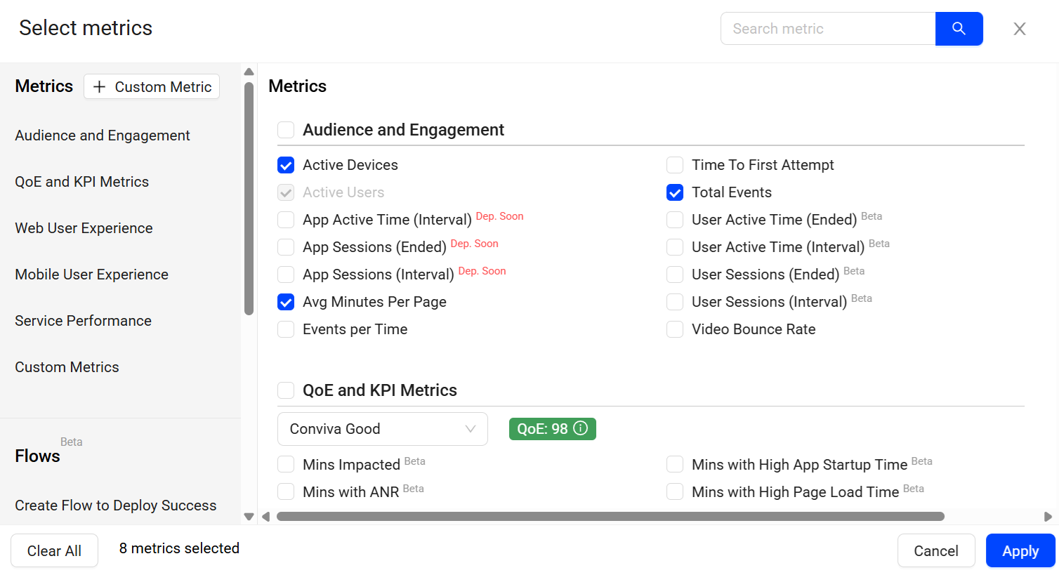The height and width of the screenshot is (575, 1059).
Task: Uncheck the Active Devices checkbox
Action: pyautogui.click(x=286, y=165)
